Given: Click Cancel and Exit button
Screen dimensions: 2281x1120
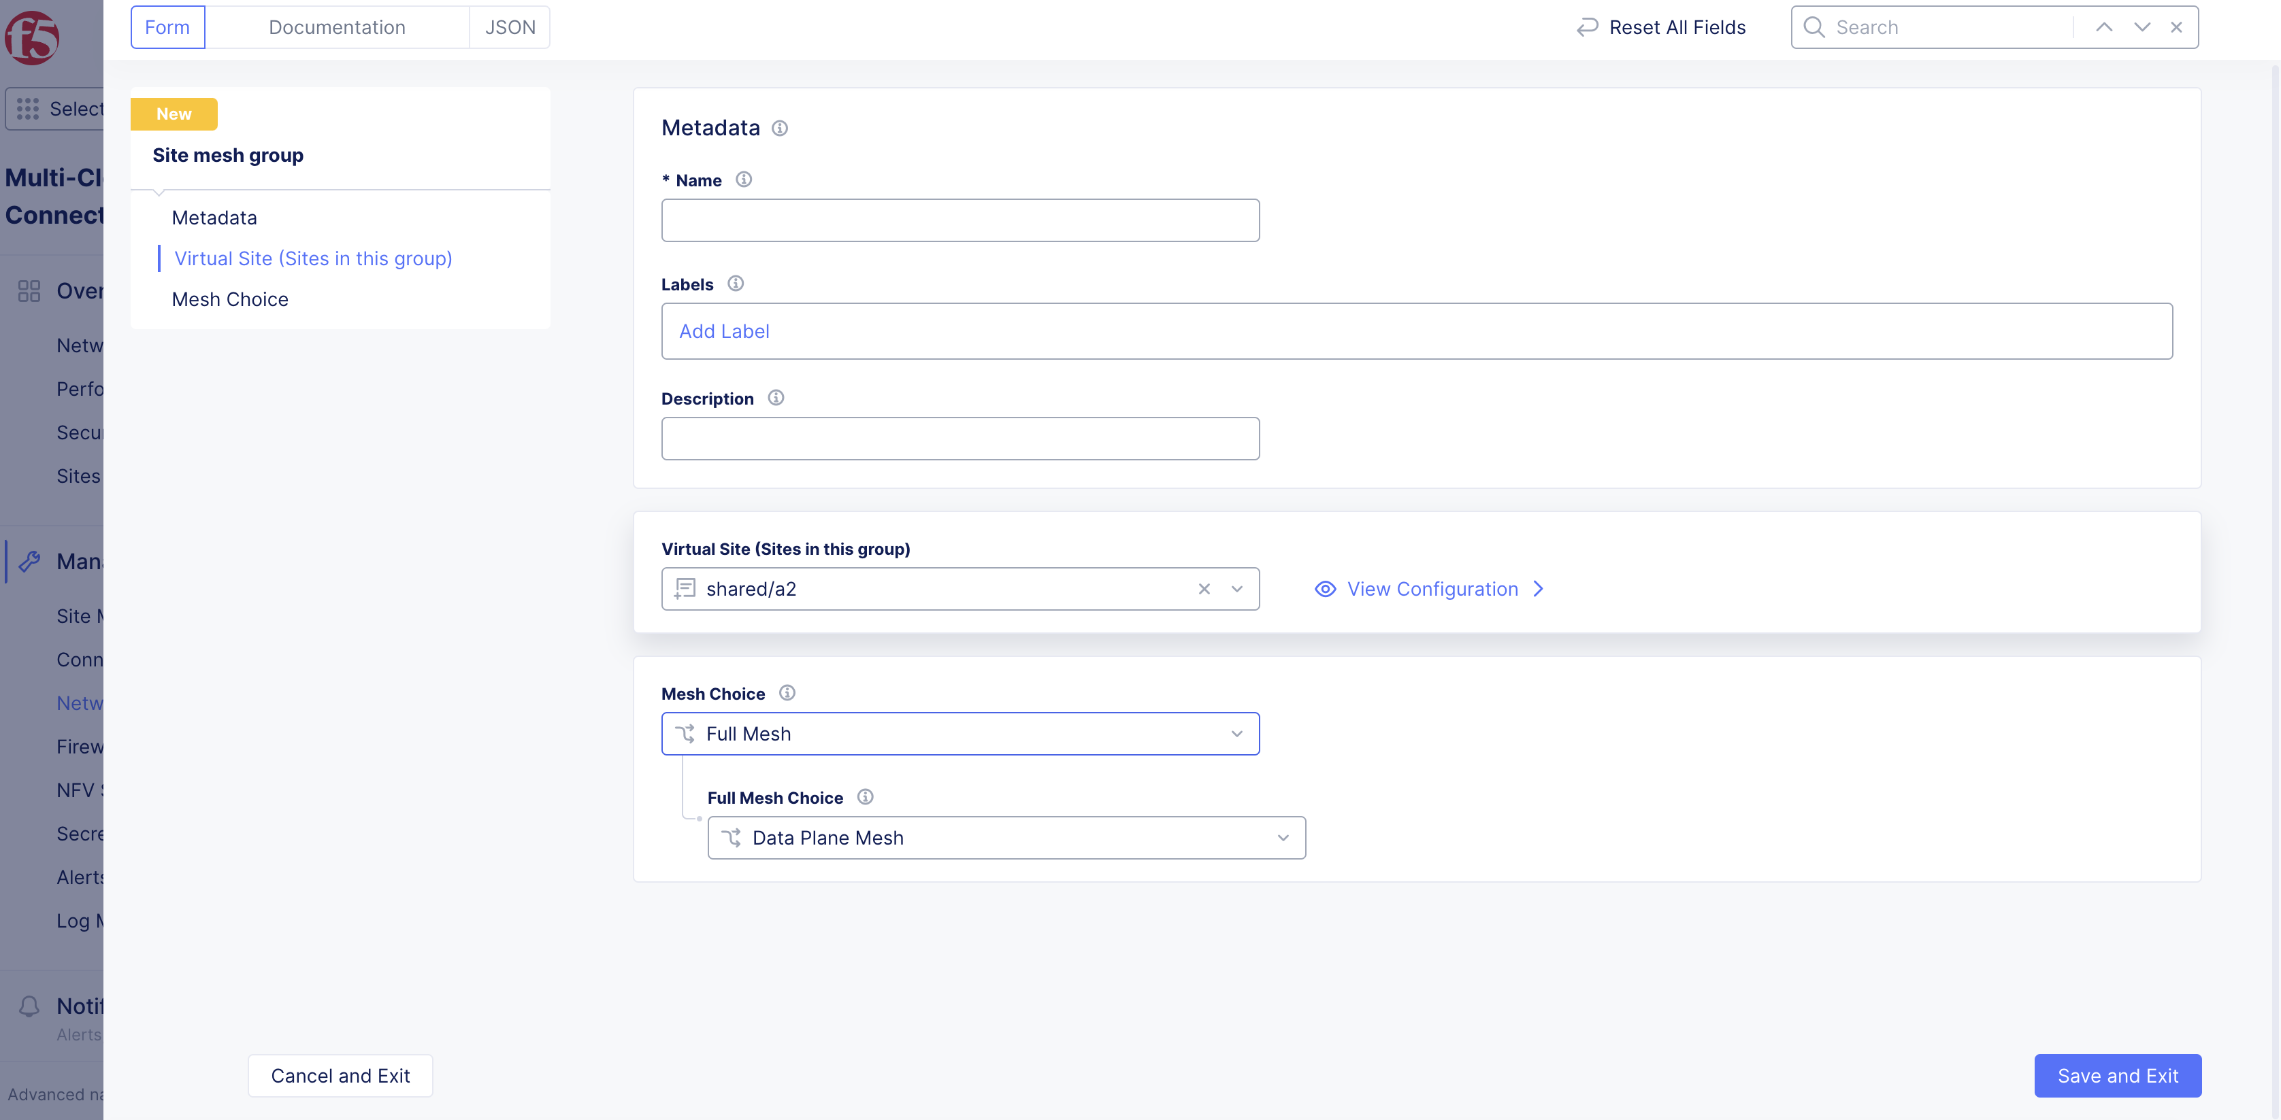Looking at the screenshot, I should 340,1076.
